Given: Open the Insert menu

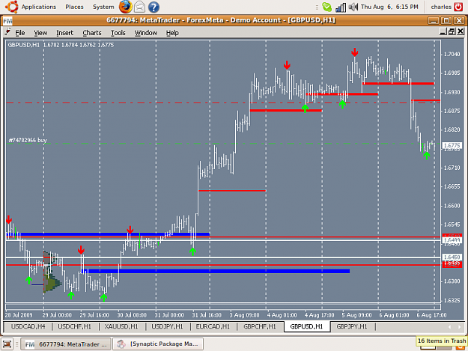Looking at the screenshot, I should [x=64, y=33].
